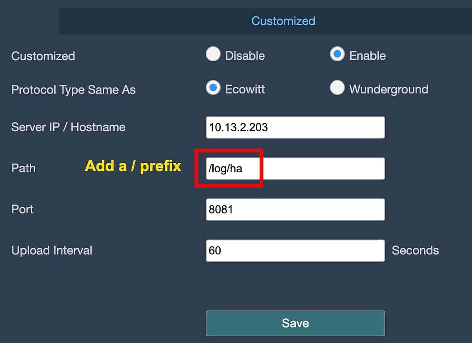The height and width of the screenshot is (343, 472).
Task: Switch to the Customized tab header
Action: 283,21
